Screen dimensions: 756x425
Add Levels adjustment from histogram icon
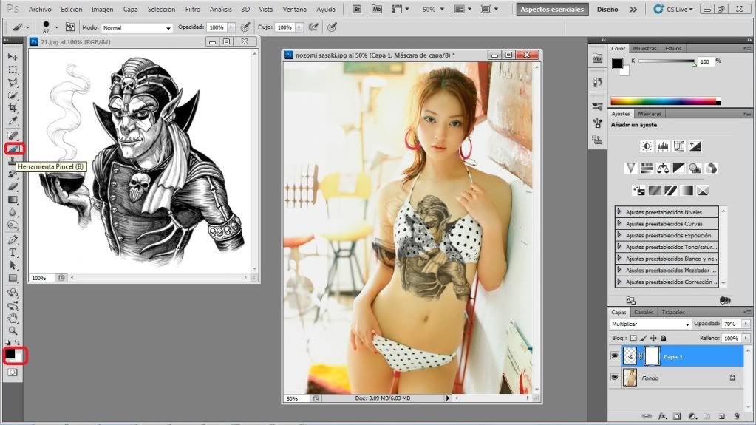663,146
